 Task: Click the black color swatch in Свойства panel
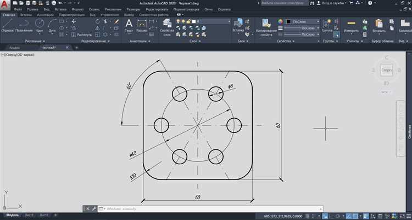[x=288, y=21]
